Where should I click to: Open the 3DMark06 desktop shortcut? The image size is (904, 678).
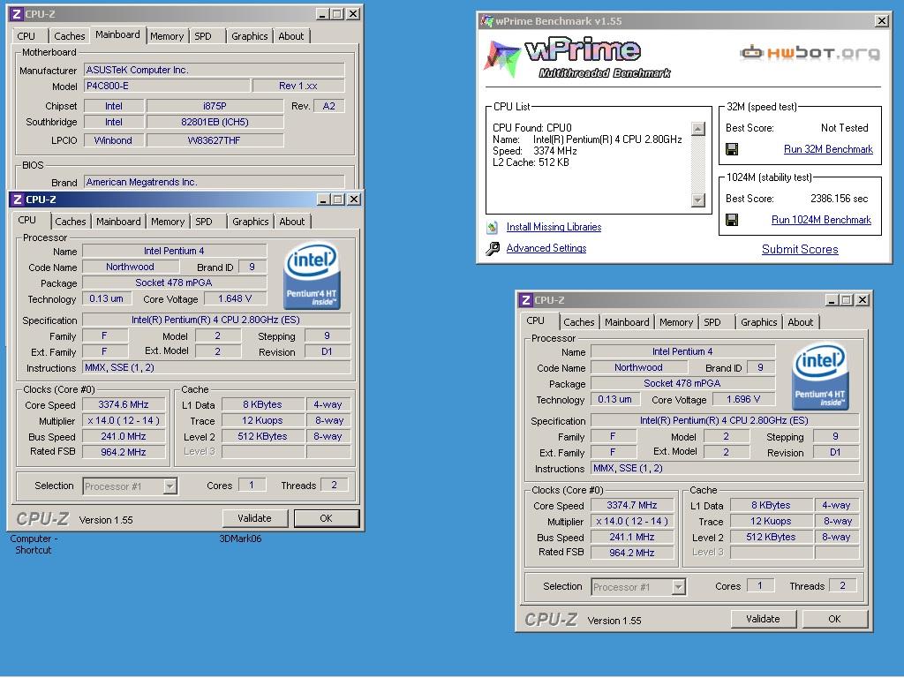240,539
